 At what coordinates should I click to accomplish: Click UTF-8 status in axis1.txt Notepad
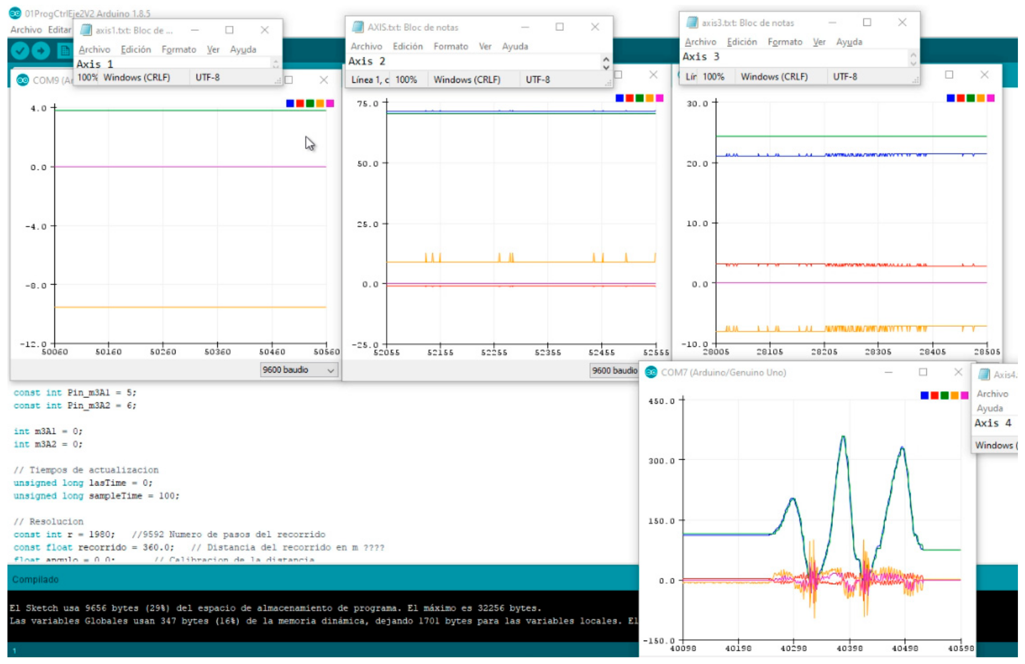[x=208, y=77]
